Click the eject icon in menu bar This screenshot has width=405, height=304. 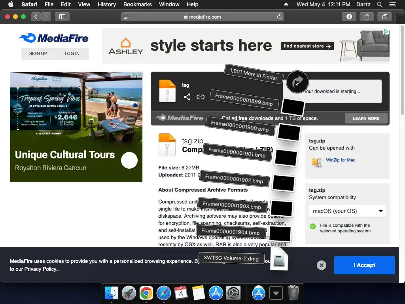click(x=286, y=4)
